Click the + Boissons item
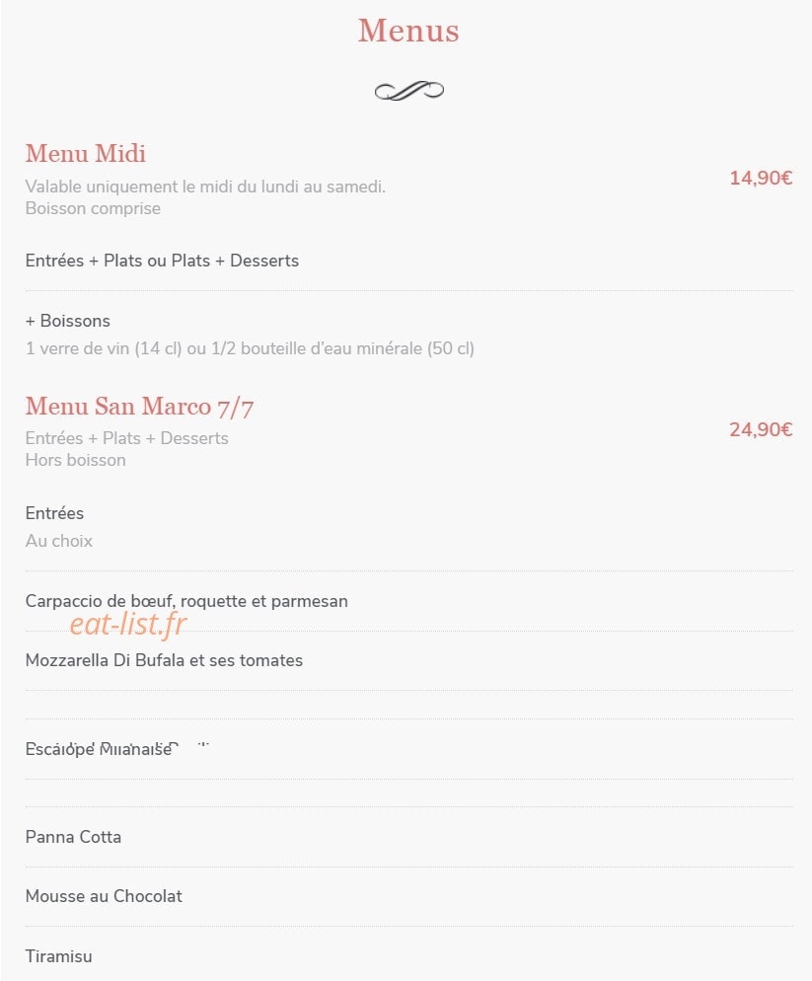 [x=67, y=321]
